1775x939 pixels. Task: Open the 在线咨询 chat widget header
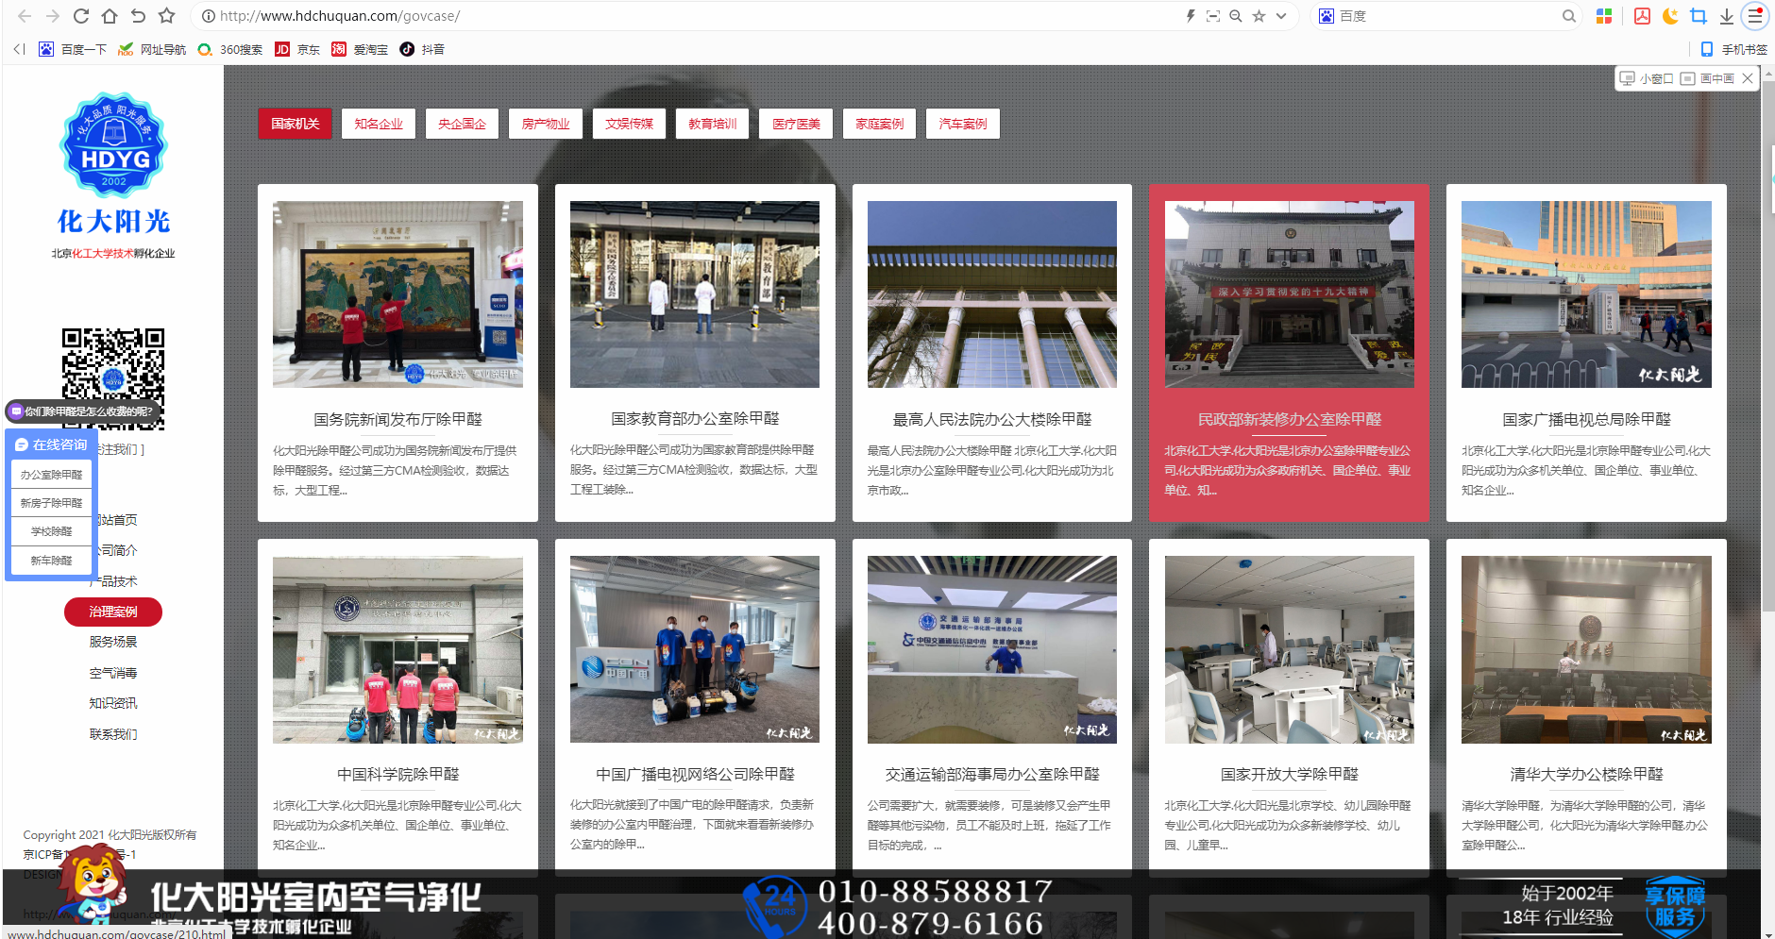click(51, 444)
